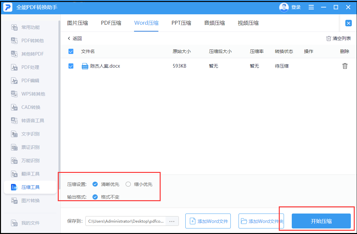The height and width of the screenshot is (234, 357).
Task: Click the docx file type icon
Action: [x=85, y=66]
